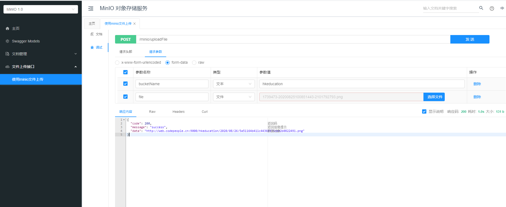Click the cloud icon beside 文件上传接口
Viewport: 506px width, 207px height.
pyautogui.click(x=7, y=67)
